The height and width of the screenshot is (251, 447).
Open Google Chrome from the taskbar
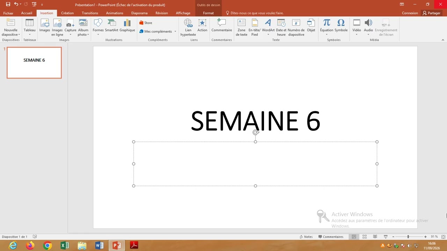(x=47, y=245)
